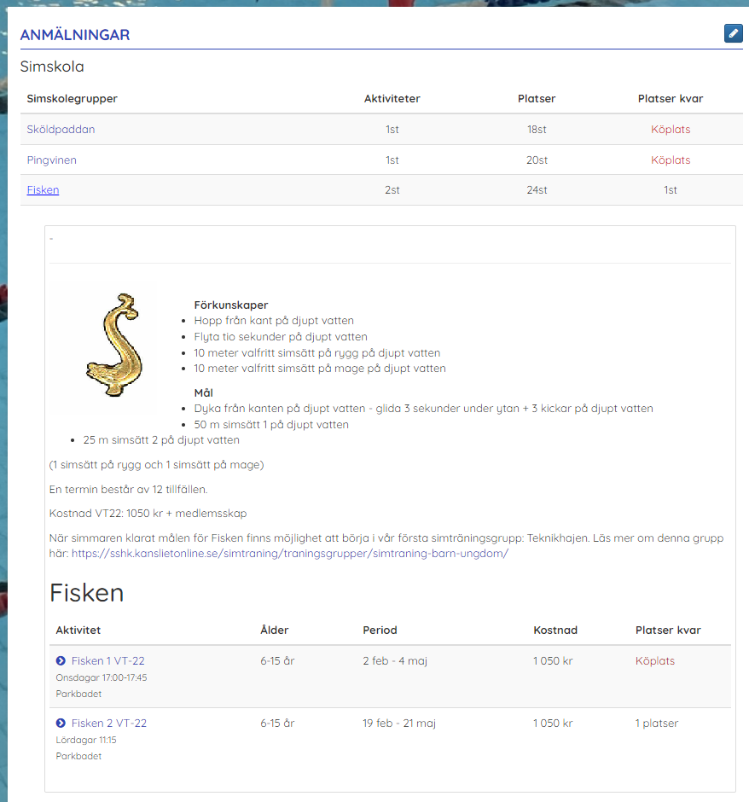Click 'Hopp från kant på djupt vatten'
The height and width of the screenshot is (802, 749).
click(x=274, y=321)
